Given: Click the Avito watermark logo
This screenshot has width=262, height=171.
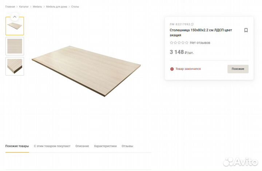Looking at the screenshot, I should pos(240,162).
